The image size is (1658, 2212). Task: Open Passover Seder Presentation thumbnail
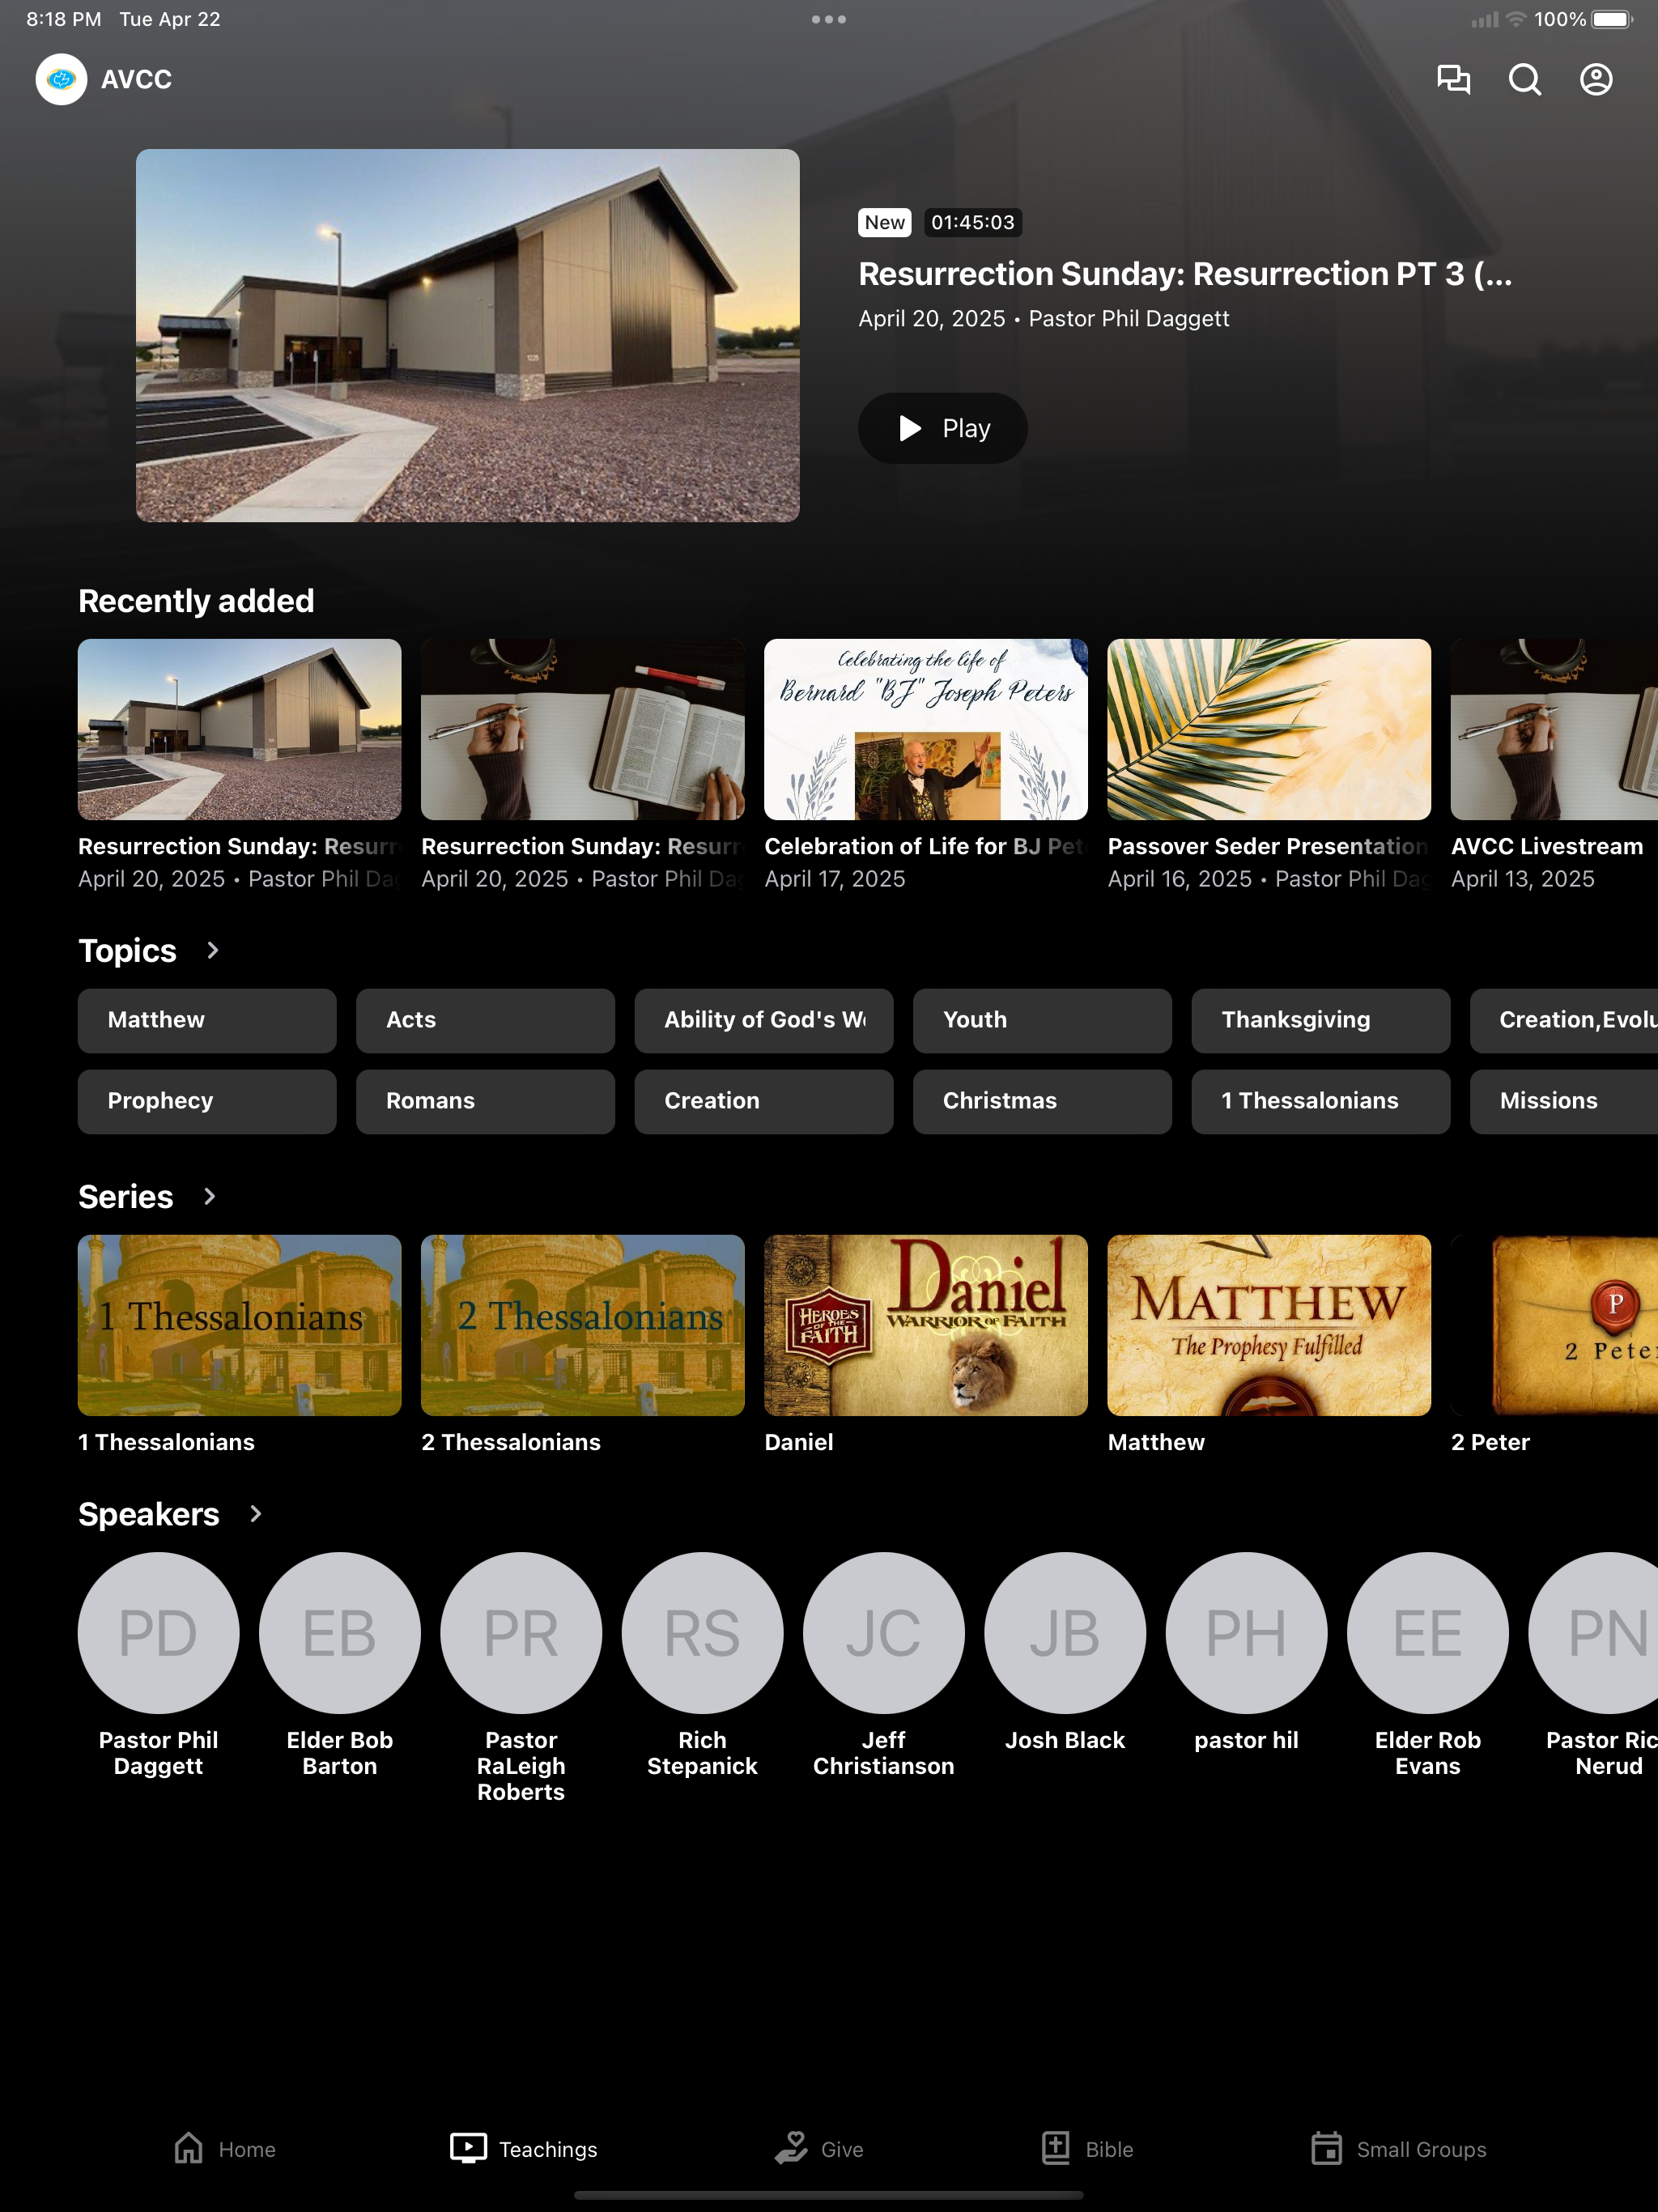[x=1269, y=729]
